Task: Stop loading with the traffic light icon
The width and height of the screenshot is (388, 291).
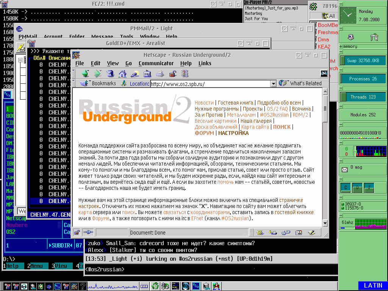Action: 185,74
